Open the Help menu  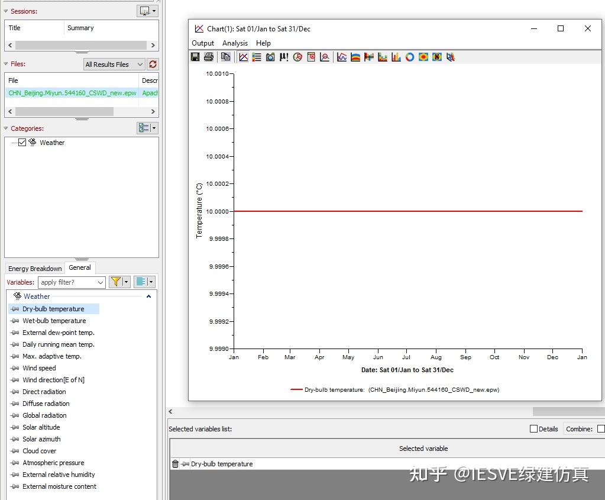click(264, 43)
